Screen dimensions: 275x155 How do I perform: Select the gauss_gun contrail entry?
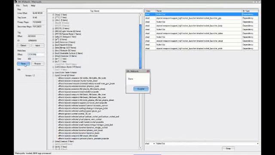[x=79, y=111]
